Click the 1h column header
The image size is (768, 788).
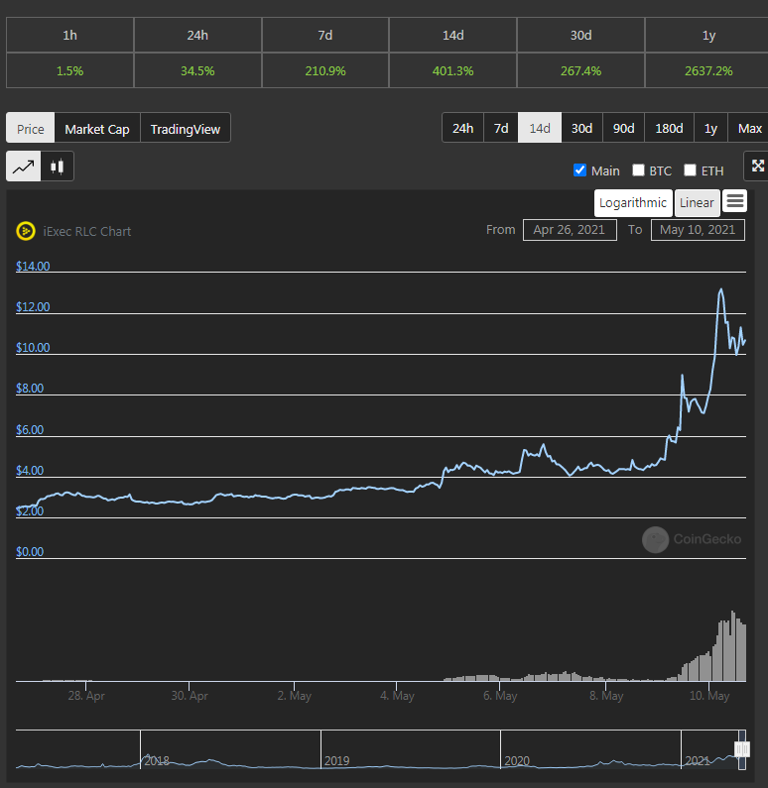click(69, 35)
